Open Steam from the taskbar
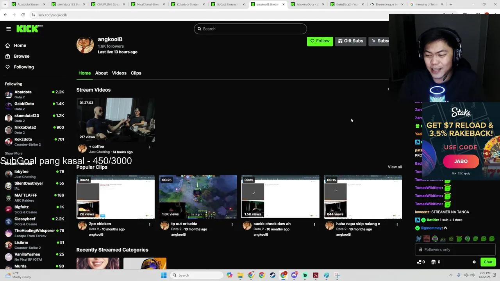Viewport: 500px width, 281px height. pos(273,276)
